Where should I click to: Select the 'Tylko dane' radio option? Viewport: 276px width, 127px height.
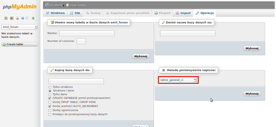[50, 95]
